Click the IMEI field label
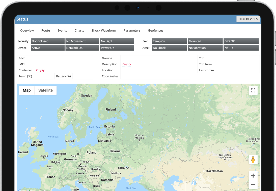 point(22,64)
